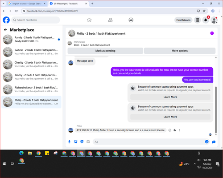View site information icon in address bar

[x=24, y=11]
